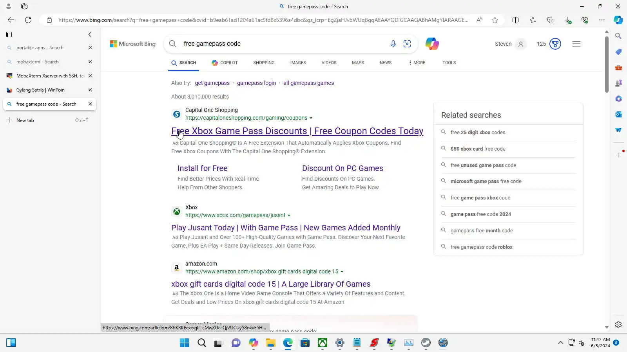The height and width of the screenshot is (352, 627).
Task: Expand xbox.com gamepass URL dropdown arrow
Action: (x=289, y=216)
